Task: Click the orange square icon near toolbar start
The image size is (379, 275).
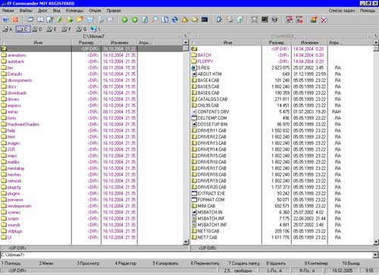Action: tap(15, 20)
